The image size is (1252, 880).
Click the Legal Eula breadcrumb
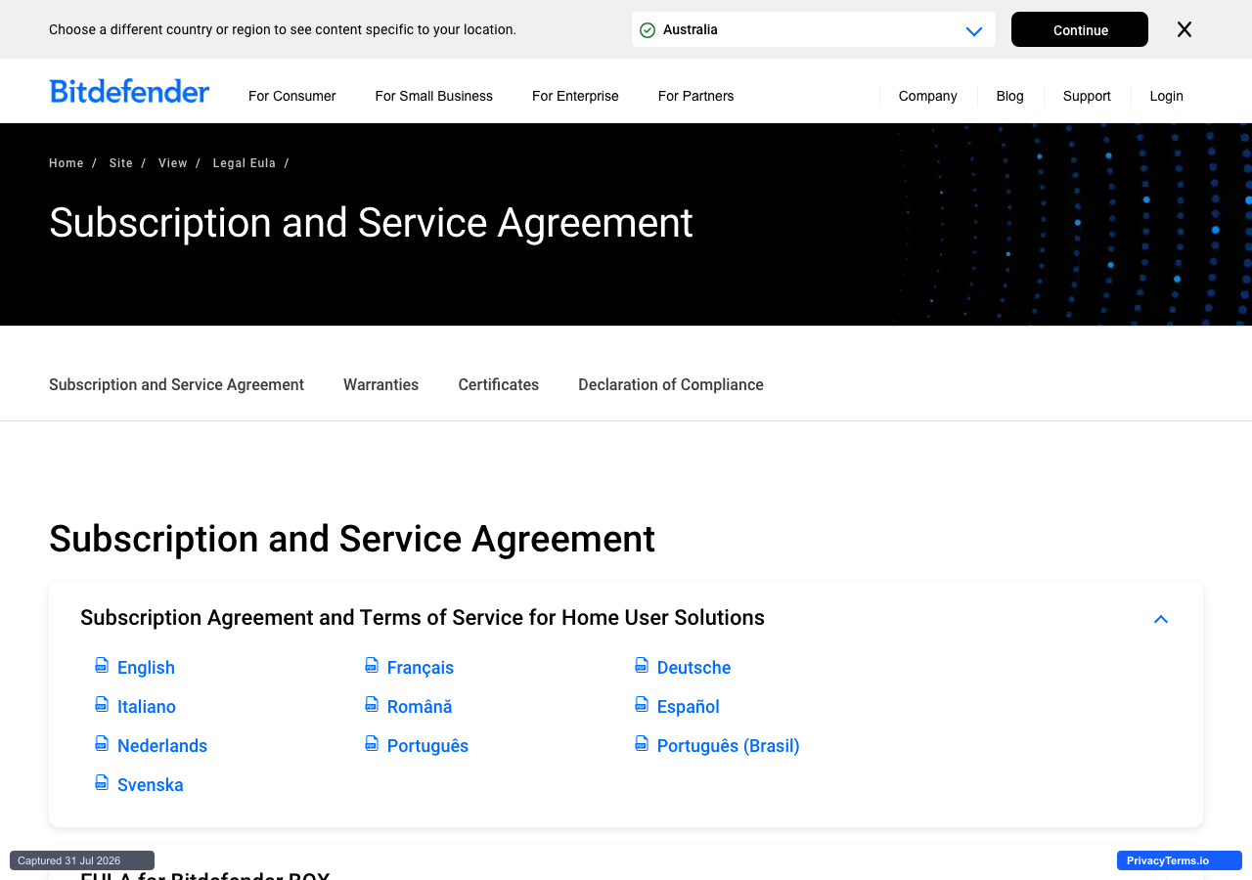245,163
